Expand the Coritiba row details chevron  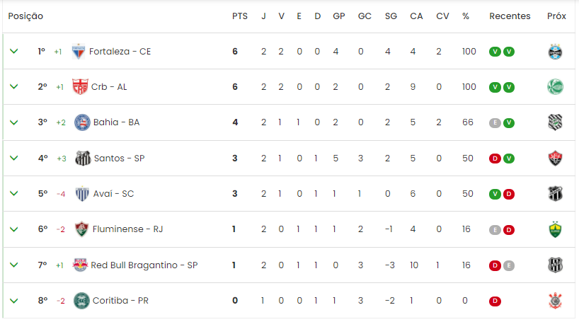pyautogui.click(x=13, y=301)
